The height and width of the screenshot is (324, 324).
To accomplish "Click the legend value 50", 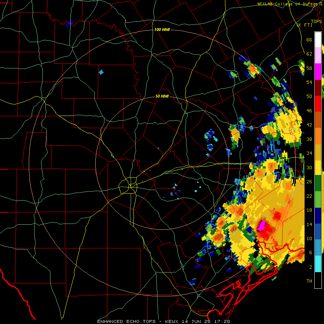I will click(x=309, y=96).
